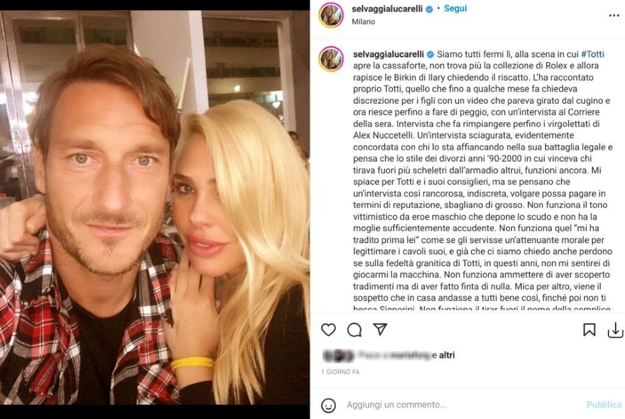
Task: Open the '1 GIORNO FA' timestamp link
Action: pyautogui.click(x=341, y=372)
